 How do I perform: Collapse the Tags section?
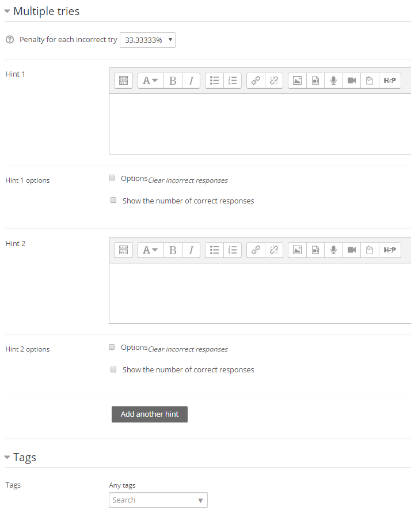(x=7, y=457)
